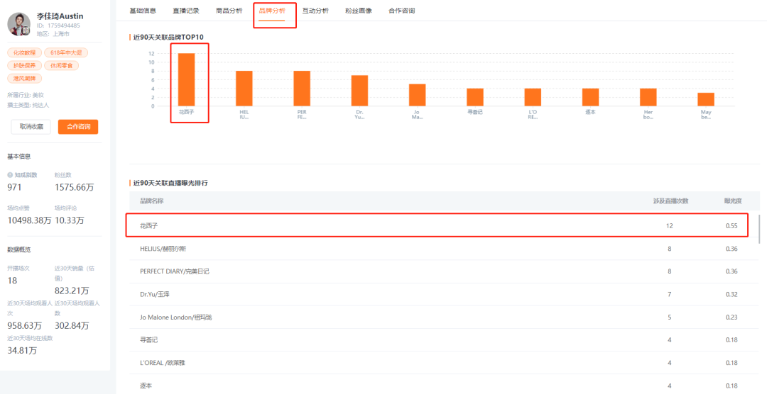Open the 粉丝画像 tab
The image size is (767, 394).
(x=359, y=11)
